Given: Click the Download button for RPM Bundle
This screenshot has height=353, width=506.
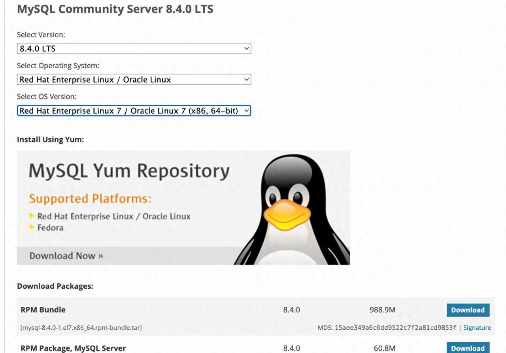Looking at the screenshot, I should tap(468, 310).
